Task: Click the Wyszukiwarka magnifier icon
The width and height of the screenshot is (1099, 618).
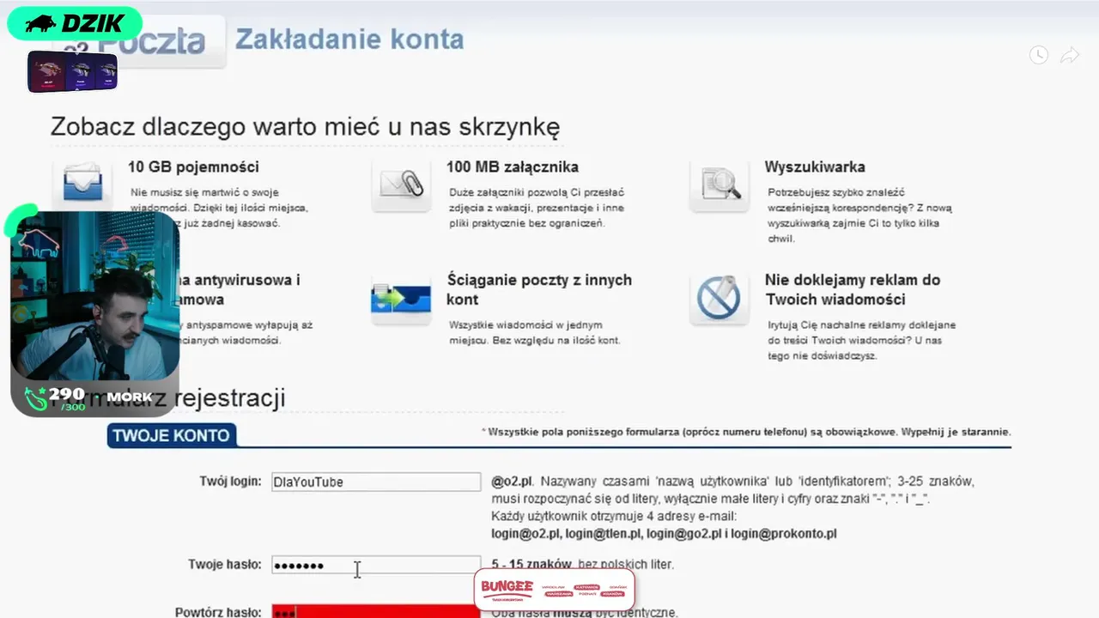Action: point(720,184)
